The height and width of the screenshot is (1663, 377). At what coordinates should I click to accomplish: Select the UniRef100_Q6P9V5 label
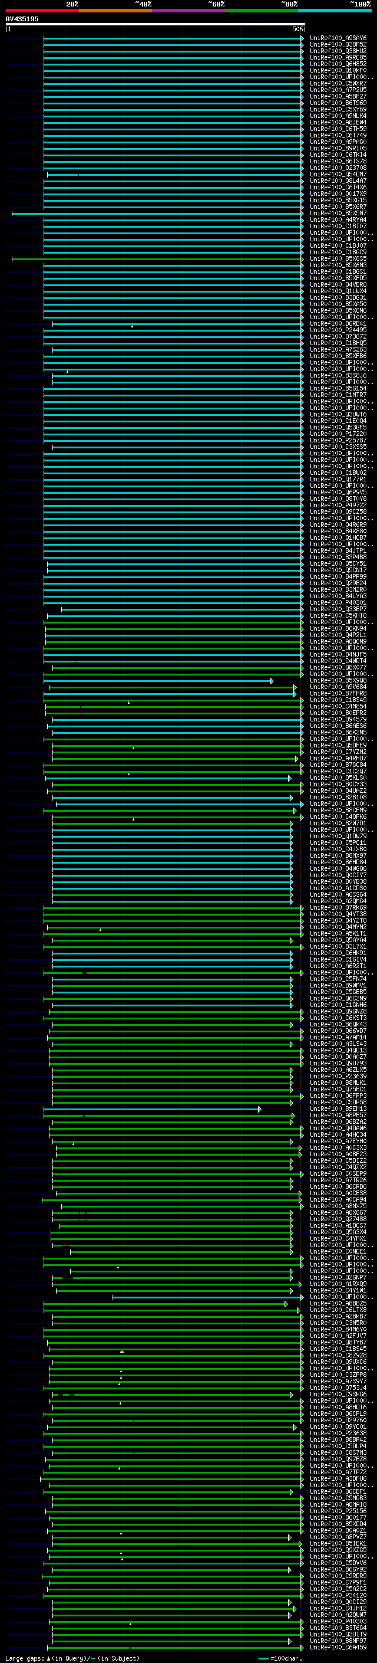tap(338, 492)
